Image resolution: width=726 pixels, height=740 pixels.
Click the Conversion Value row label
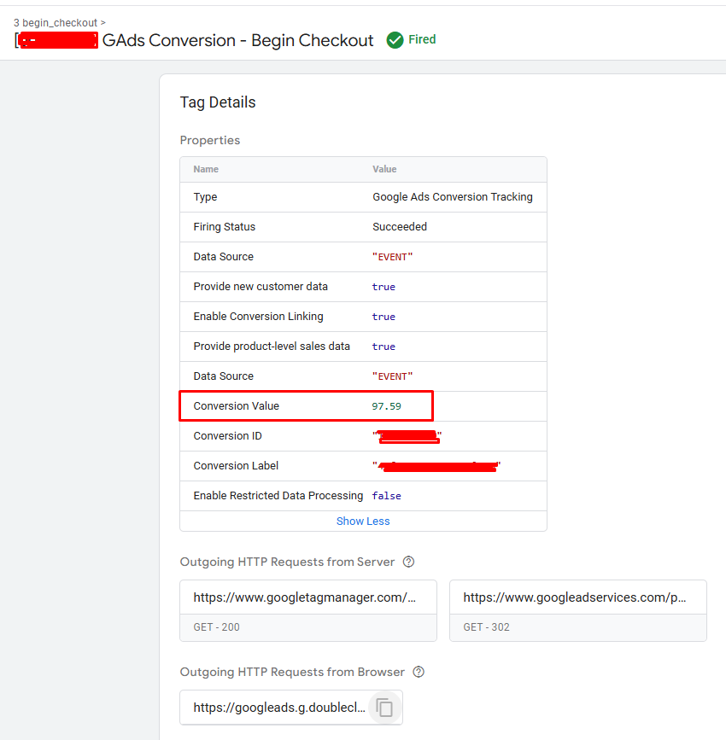tap(237, 406)
